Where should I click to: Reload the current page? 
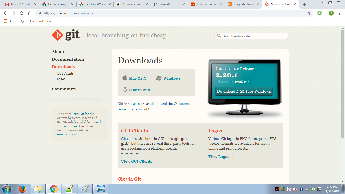(x=22, y=13)
